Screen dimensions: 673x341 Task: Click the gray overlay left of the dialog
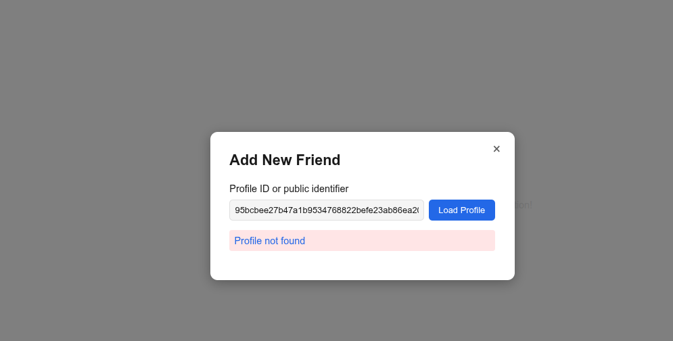(x=105, y=206)
